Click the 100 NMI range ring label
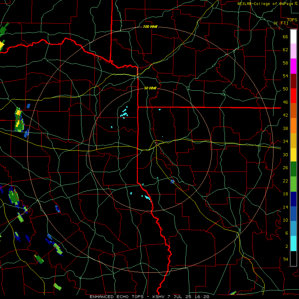299x299 pixels. coord(150,27)
